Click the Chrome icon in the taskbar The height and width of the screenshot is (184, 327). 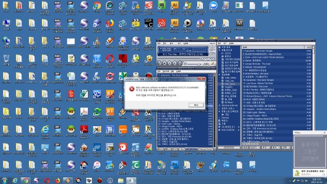(x=26, y=180)
